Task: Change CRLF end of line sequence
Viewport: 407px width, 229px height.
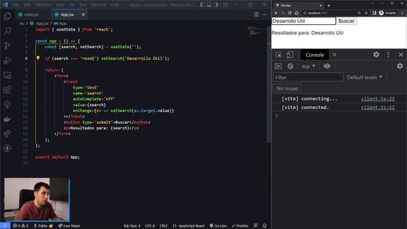Action: coord(163,226)
